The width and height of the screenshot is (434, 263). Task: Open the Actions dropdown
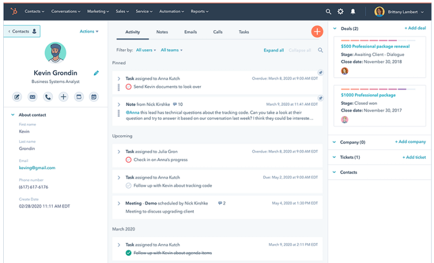tap(89, 31)
